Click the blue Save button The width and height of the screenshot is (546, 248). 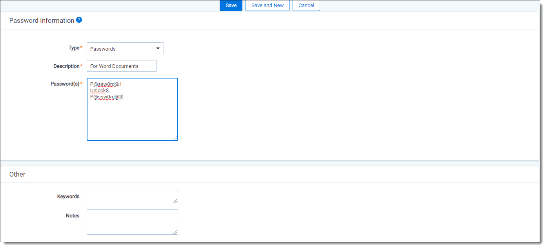point(231,5)
